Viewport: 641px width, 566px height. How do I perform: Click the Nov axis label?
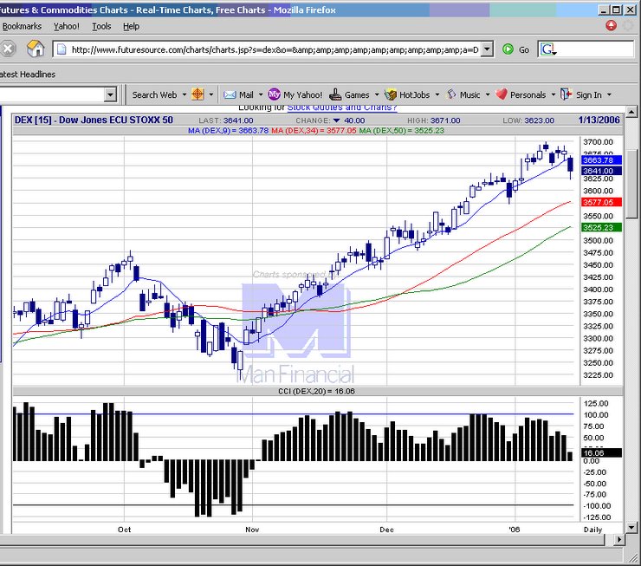click(x=252, y=530)
